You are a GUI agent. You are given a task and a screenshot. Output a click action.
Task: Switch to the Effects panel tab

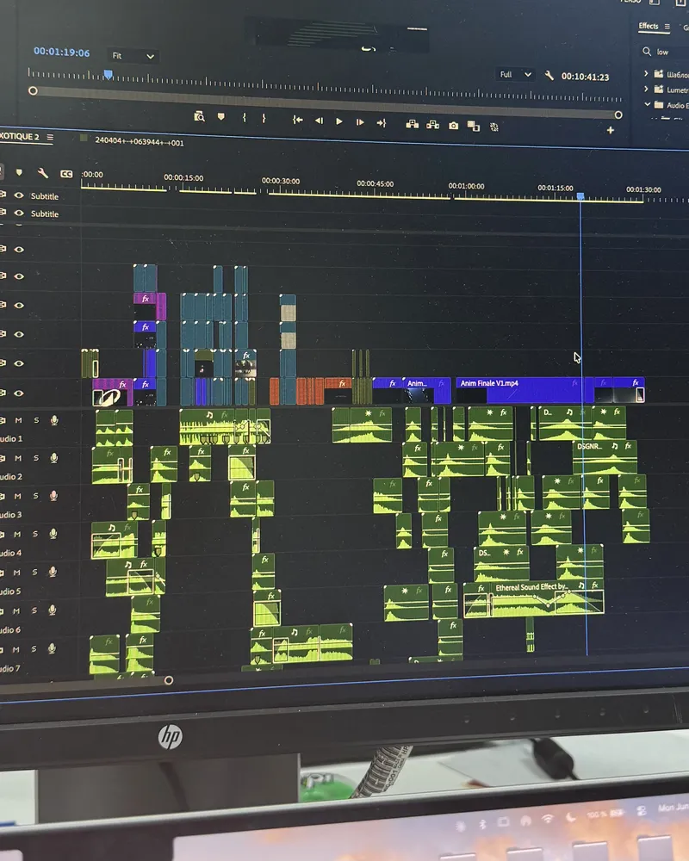pos(648,26)
